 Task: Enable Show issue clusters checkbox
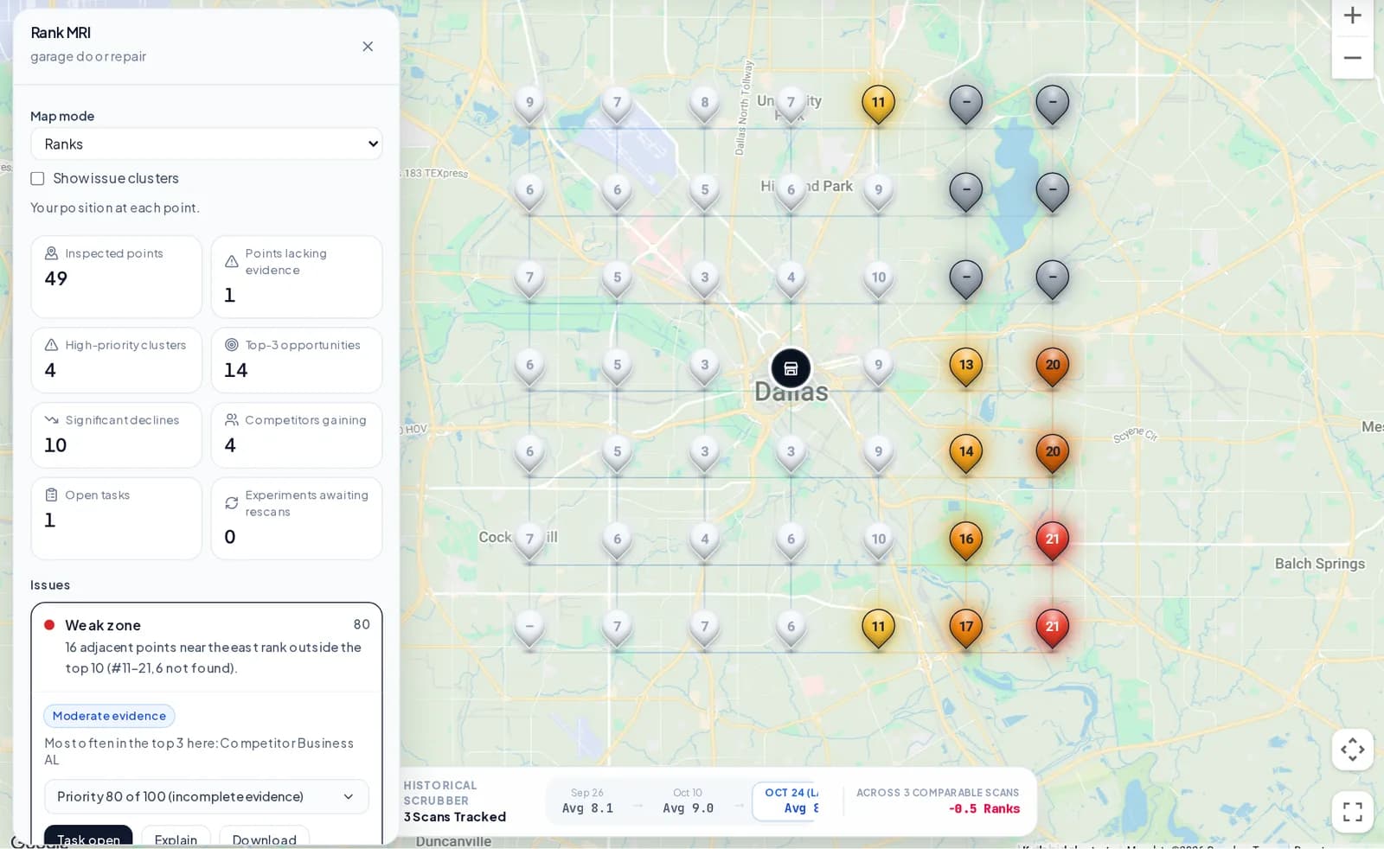tap(37, 179)
